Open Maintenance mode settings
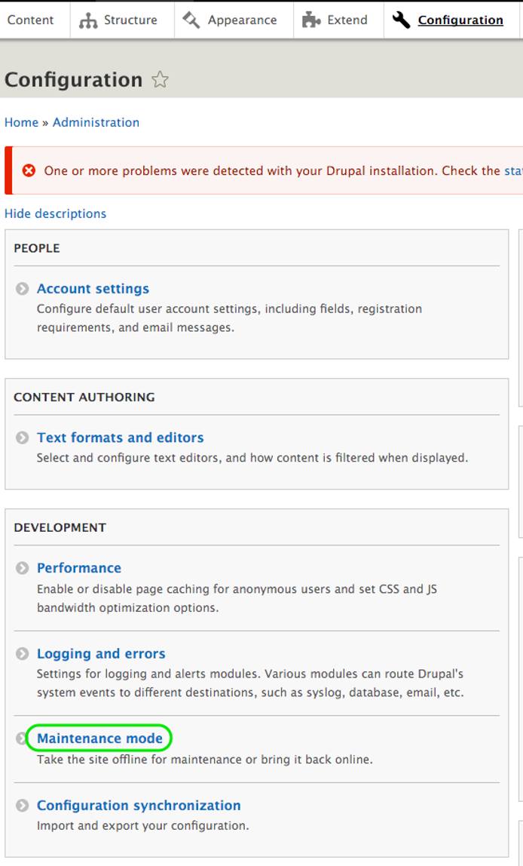This screenshot has width=523, height=866. (x=99, y=739)
